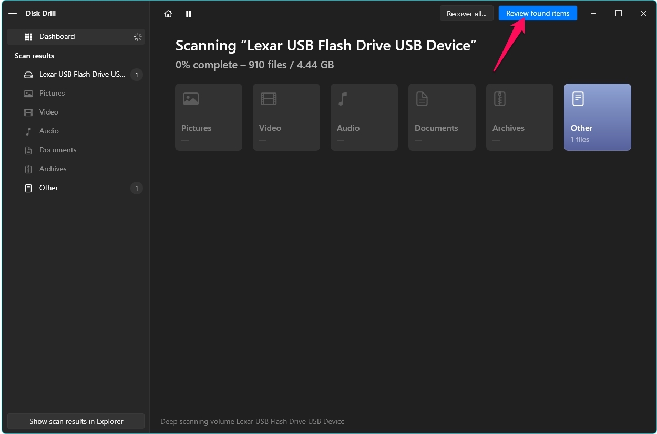Click Review found items button
Screen dimensions: 657x434
click(538, 13)
